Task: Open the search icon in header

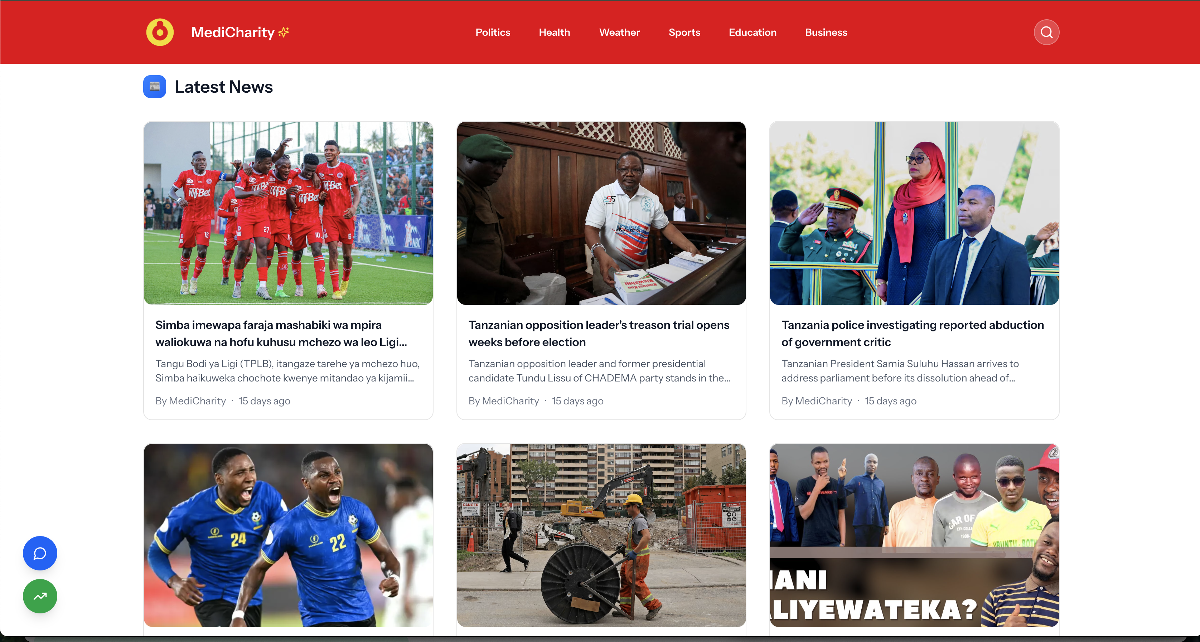Action: click(1046, 32)
